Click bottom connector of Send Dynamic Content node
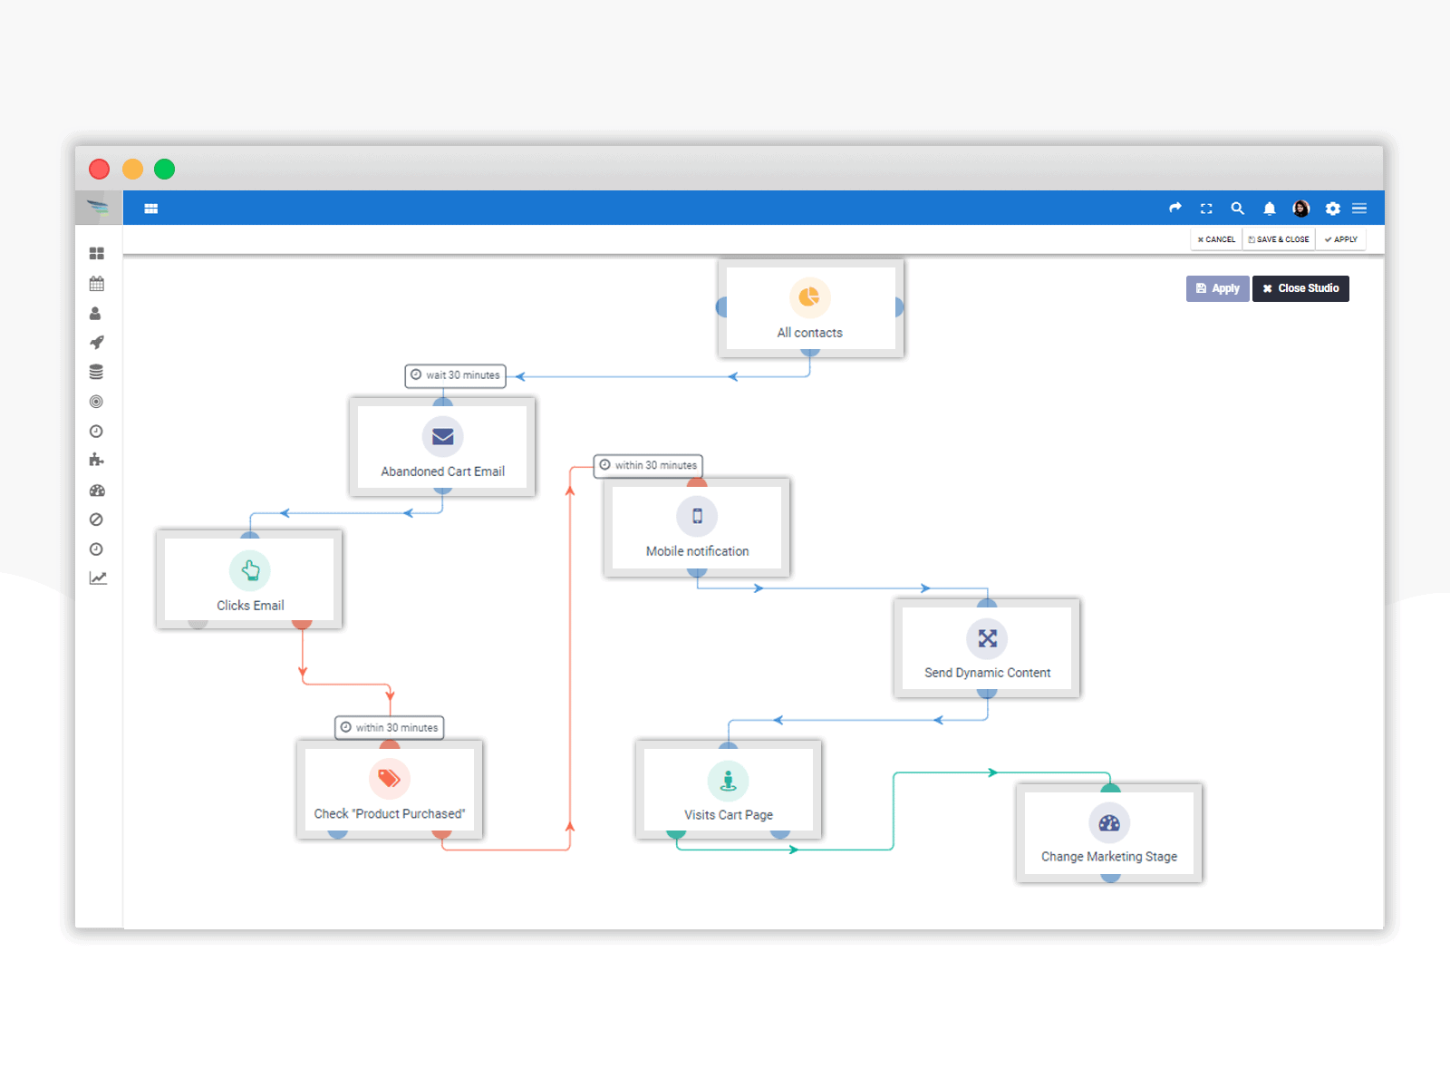This screenshot has height=1088, width=1450. [987, 693]
